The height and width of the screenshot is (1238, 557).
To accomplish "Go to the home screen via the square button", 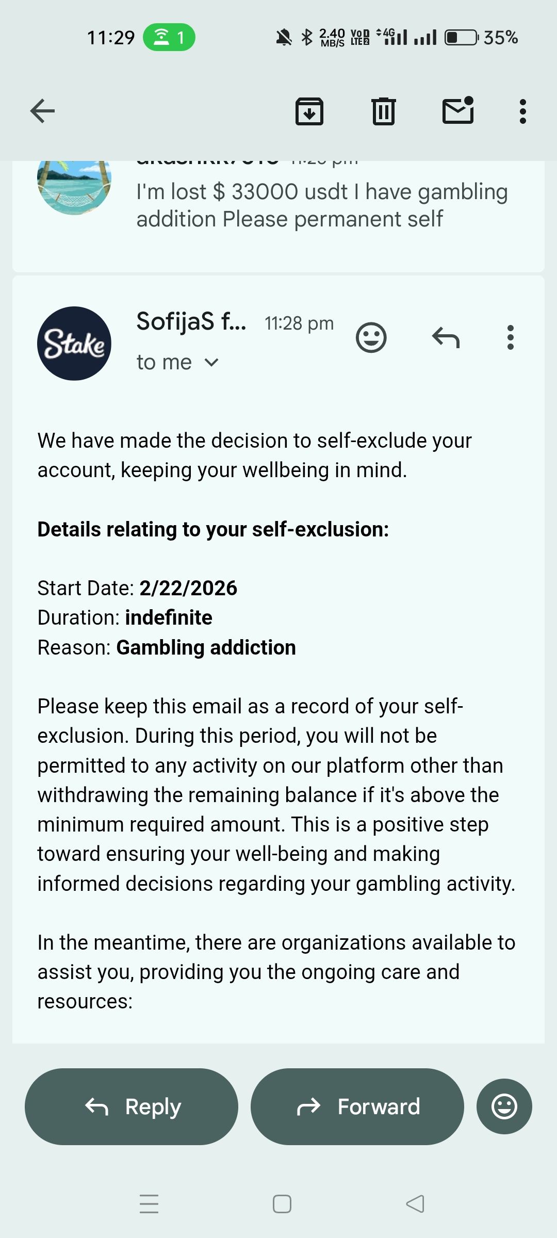I will point(282,1203).
